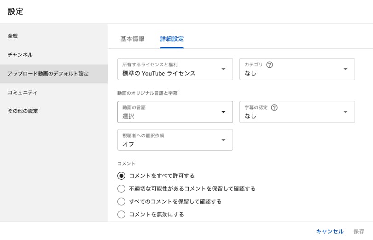373x240 pixels.
Task: Select コメントを無効にする radio button
Action: coord(122,214)
